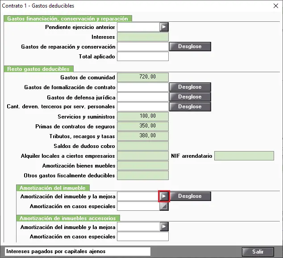Click the window title Contrato 1 - Gastos deducibles
The height and width of the screenshot is (258, 283).
coord(38,6)
